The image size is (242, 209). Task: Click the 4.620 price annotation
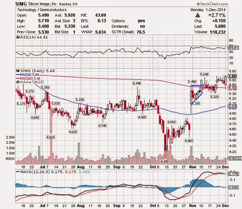pyautogui.click(x=73, y=132)
